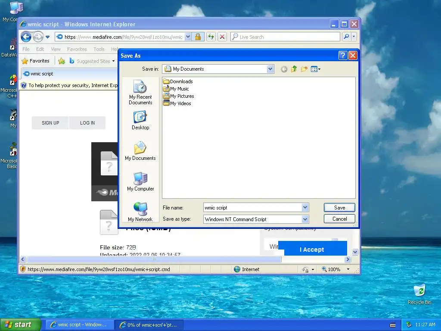The image size is (441, 331).
Task: Open the search provider dropdown
Action: click(354, 37)
